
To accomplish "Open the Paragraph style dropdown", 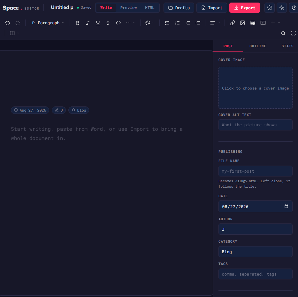I will coord(48,23).
